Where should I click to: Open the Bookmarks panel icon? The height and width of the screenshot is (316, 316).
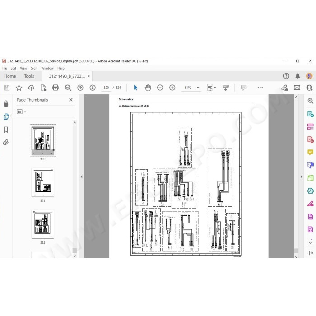(x=6, y=130)
